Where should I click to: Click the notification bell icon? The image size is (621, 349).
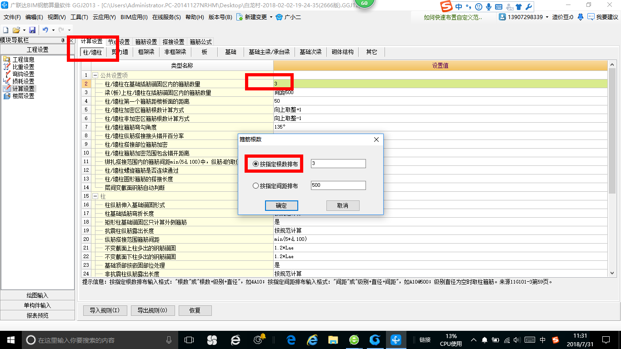[581, 17]
